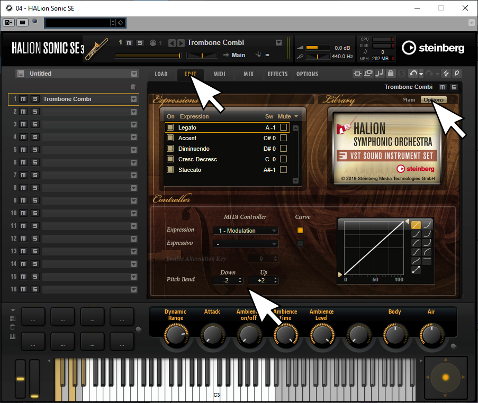
Task: Select the Library Main page
Action: 409,100
